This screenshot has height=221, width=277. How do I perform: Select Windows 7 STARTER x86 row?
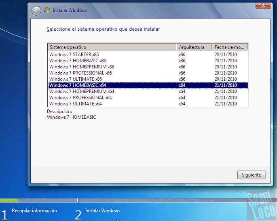point(148,55)
